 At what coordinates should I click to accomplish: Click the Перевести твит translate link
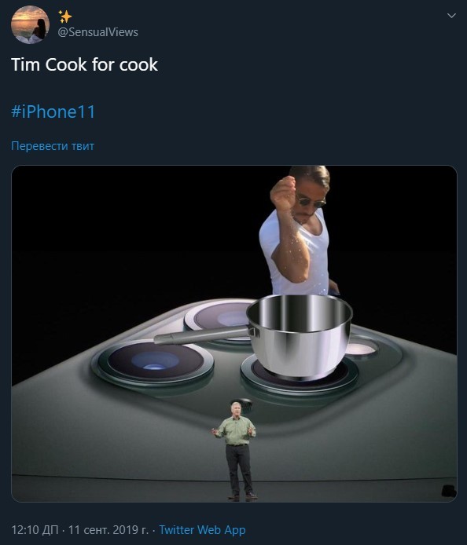coord(53,146)
